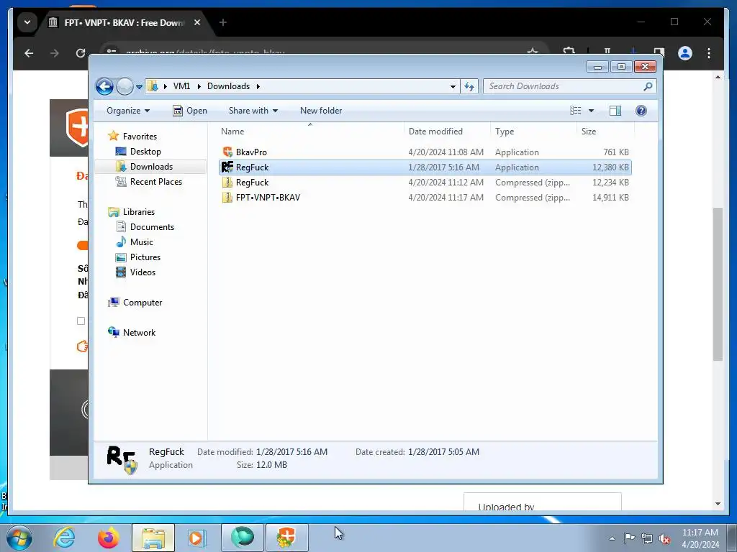Open the Documents library

tap(152, 226)
